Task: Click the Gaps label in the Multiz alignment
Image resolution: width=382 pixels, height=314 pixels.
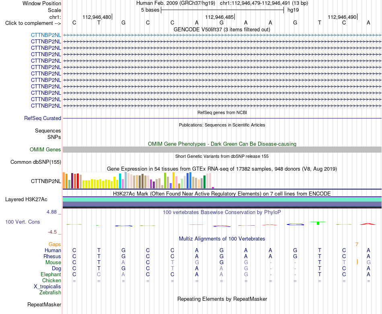Action: [x=55, y=244]
